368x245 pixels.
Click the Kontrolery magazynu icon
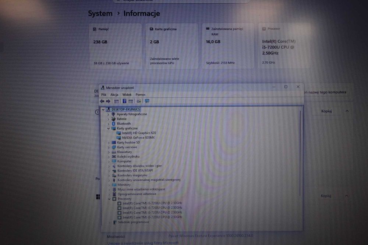tap(114, 175)
